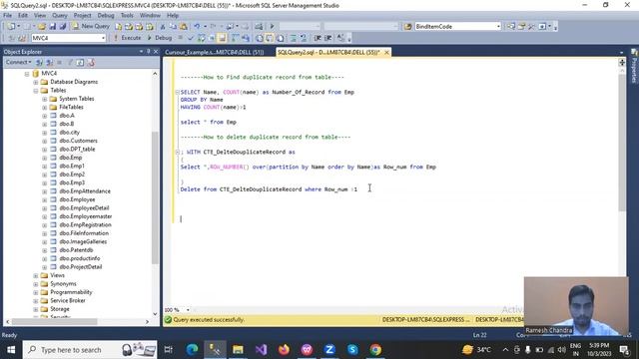Click the Uncomment selected lines icon
The image size is (639, 359).
click(x=304, y=38)
